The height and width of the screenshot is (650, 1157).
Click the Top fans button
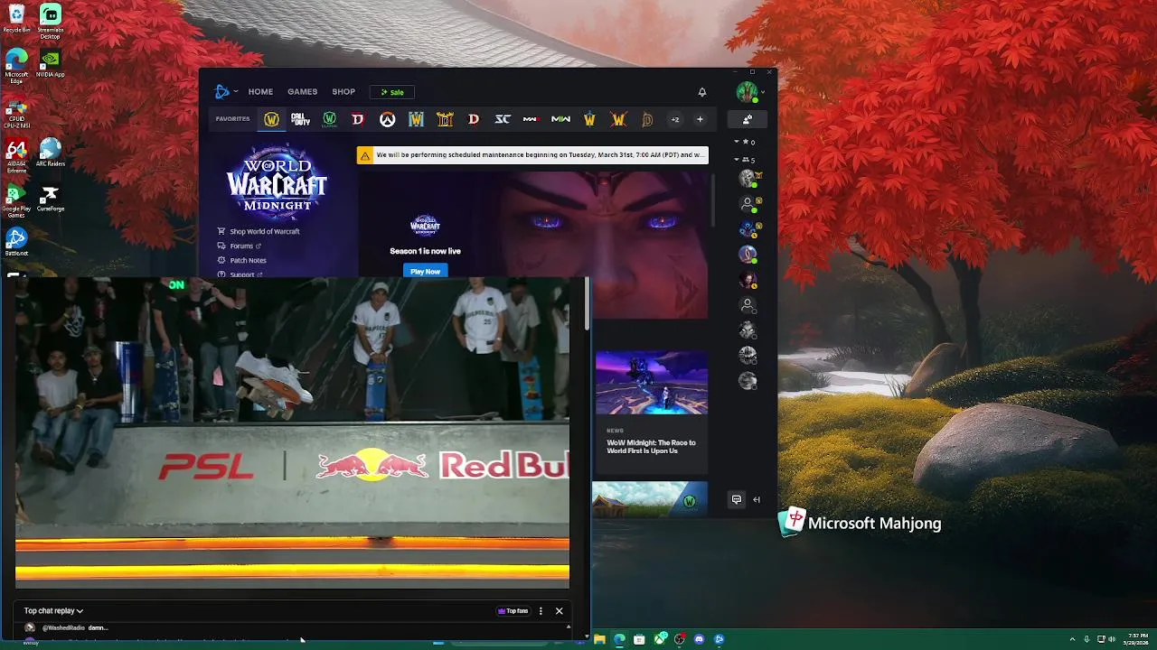pos(513,611)
